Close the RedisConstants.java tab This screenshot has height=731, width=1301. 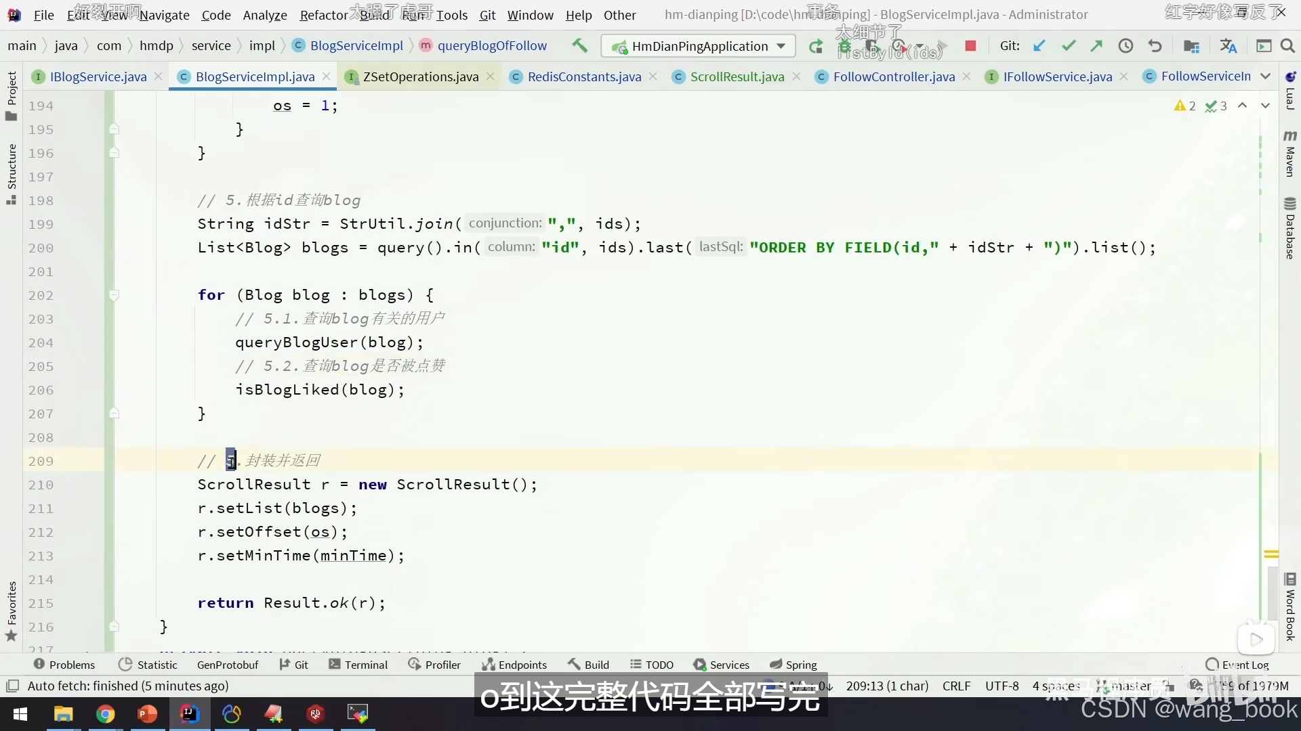653,76
